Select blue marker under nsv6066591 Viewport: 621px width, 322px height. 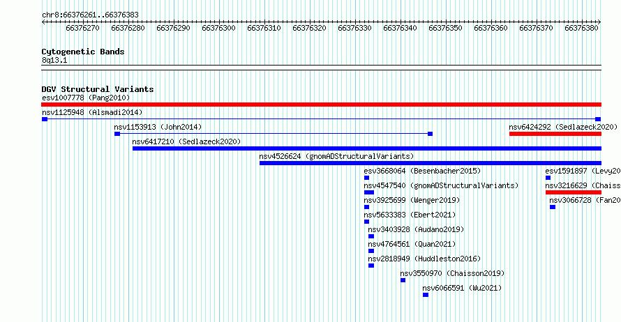[426, 295]
